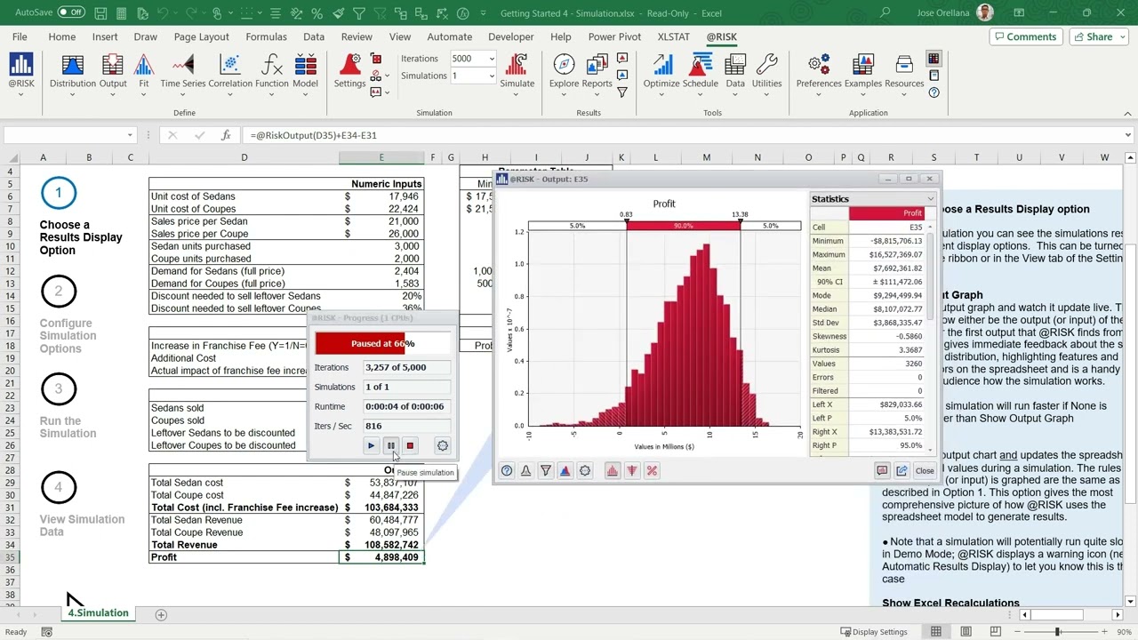Open the Time Series tool
The width and height of the screenshot is (1138, 640).
tap(182, 73)
